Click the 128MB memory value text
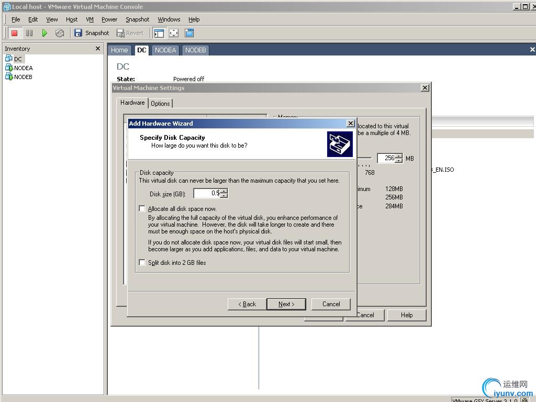Image resolution: width=536 pixels, height=402 pixels. click(x=394, y=188)
